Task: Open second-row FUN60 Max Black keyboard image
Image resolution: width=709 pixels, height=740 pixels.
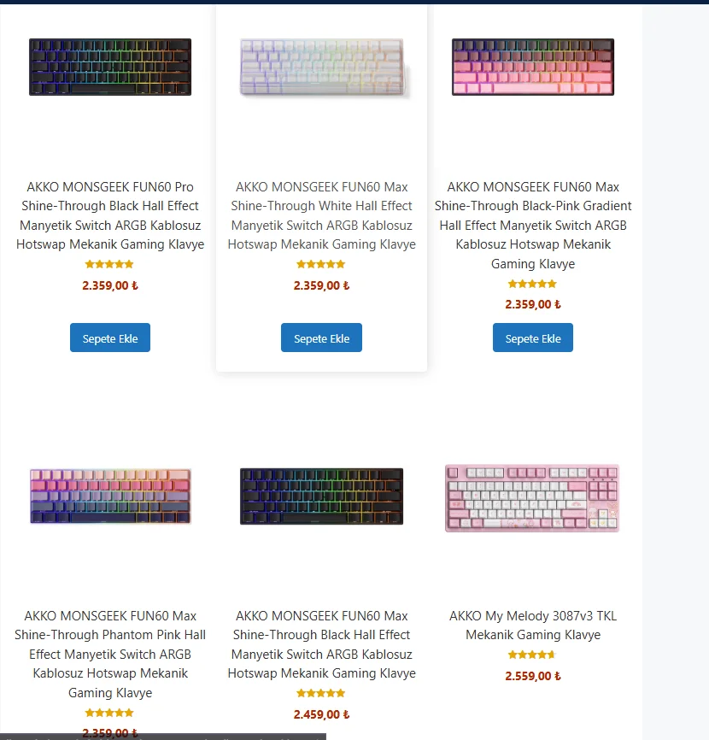Action: [x=321, y=496]
